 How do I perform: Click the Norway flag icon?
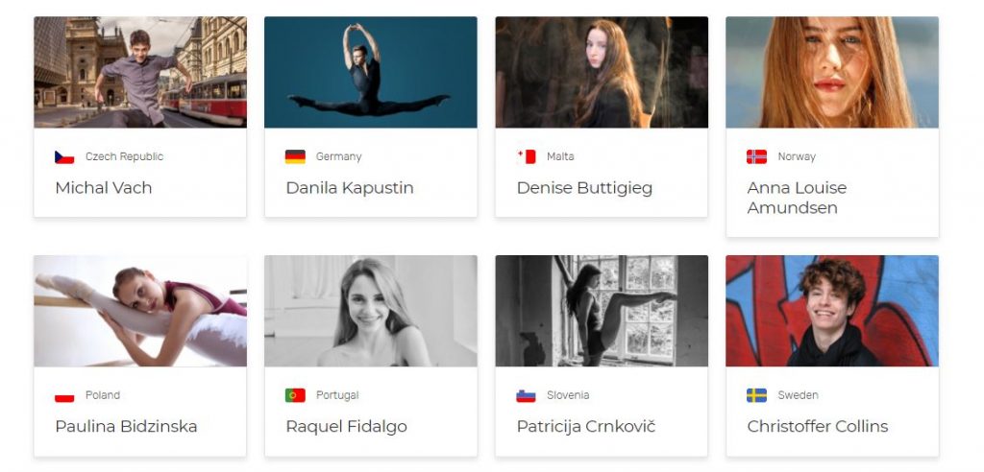click(x=757, y=156)
